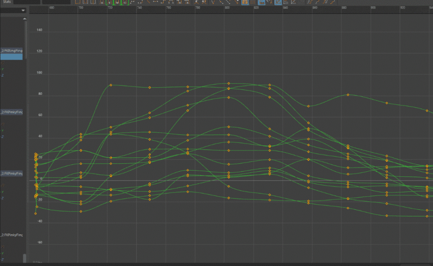Click the 100 value-axis label
Viewport: 433px width, 266px height.
(39, 73)
